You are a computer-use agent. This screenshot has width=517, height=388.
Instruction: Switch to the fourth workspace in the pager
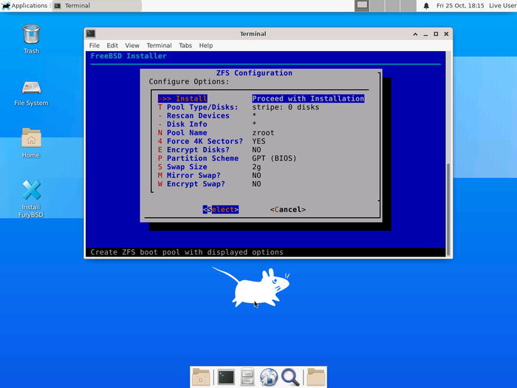(x=408, y=5)
